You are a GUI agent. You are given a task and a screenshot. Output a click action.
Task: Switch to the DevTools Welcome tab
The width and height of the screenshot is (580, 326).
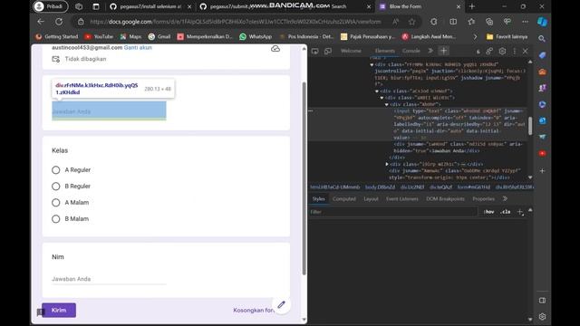[351, 51]
